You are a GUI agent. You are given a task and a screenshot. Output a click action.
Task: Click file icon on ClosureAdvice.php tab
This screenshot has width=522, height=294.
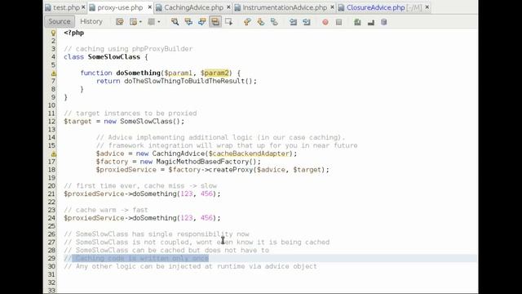tap(341, 7)
